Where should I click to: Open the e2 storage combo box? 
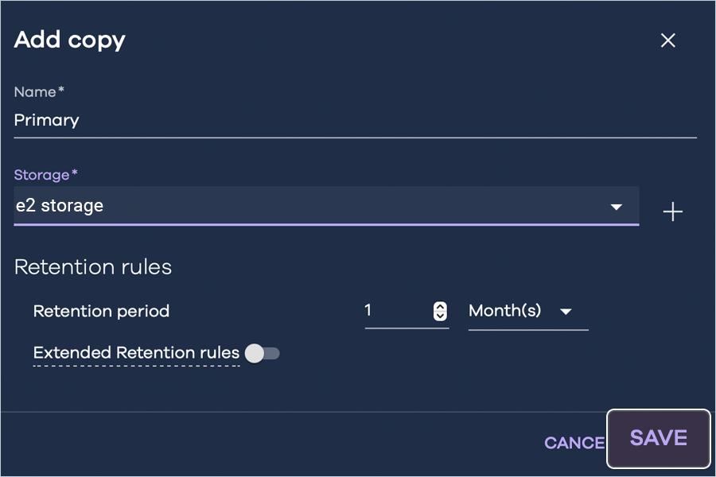[x=318, y=206]
